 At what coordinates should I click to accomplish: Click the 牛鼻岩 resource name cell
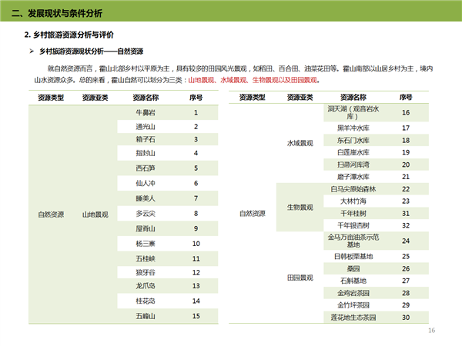point(146,112)
